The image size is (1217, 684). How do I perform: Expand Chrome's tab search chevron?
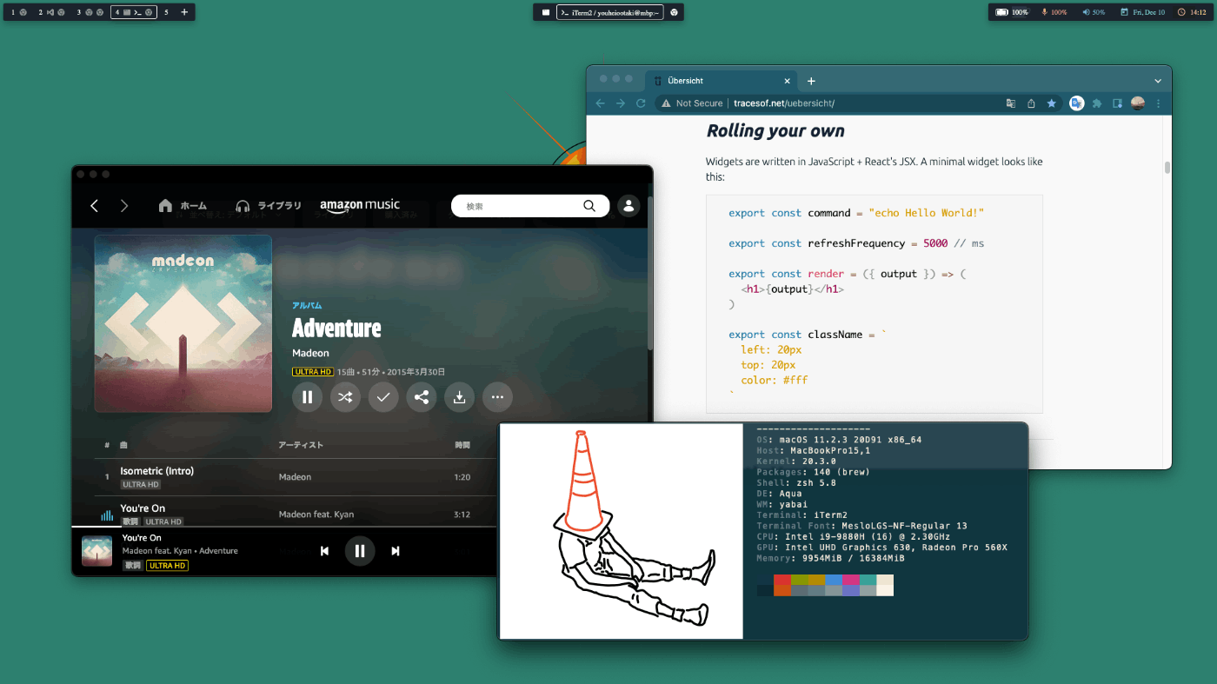tap(1158, 81)
